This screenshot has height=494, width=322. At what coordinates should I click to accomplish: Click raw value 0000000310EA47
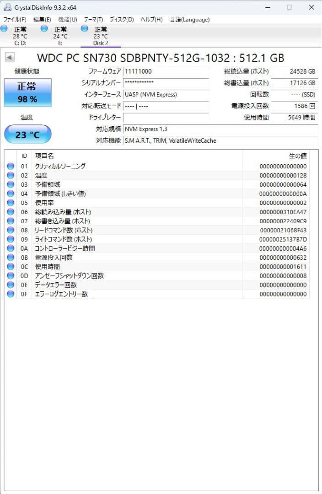[283, 212]
